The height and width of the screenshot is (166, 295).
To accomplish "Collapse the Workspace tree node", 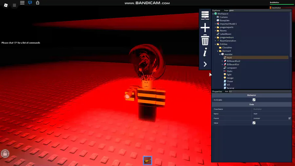I will click(x=213, y=14).
